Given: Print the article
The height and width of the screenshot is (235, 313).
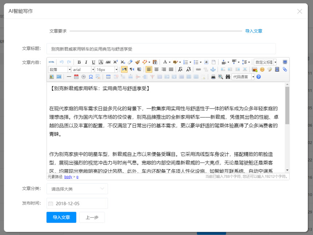Looking at the screenshot, I should [x=213, y=77].
